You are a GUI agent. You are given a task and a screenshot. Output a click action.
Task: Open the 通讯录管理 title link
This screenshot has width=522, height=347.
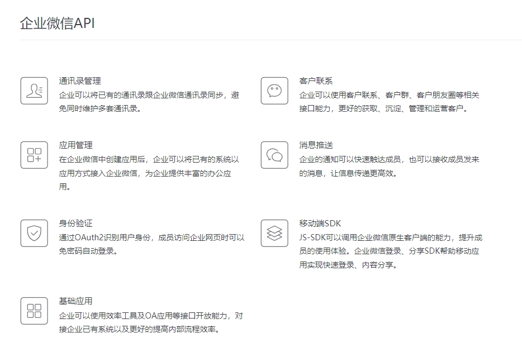pyautogui.click(x=80, y=81)
